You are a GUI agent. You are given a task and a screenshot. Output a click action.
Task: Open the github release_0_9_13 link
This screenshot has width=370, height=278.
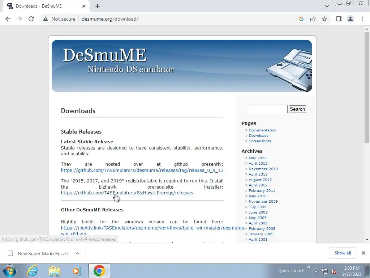pos(142,170)
